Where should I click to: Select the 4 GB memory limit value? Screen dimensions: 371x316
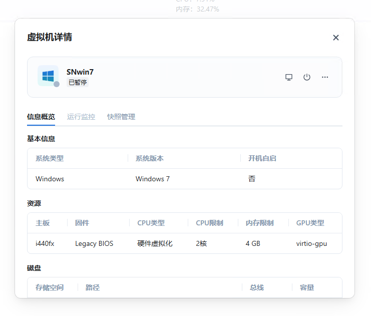point(253,243)
